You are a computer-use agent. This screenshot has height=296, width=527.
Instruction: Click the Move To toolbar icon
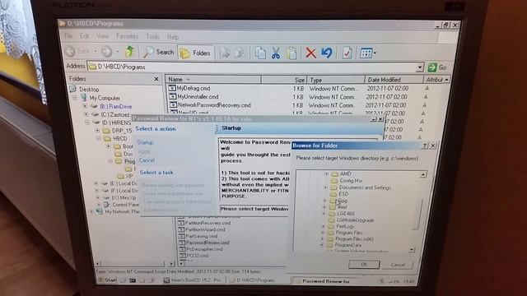click(224, 53)
